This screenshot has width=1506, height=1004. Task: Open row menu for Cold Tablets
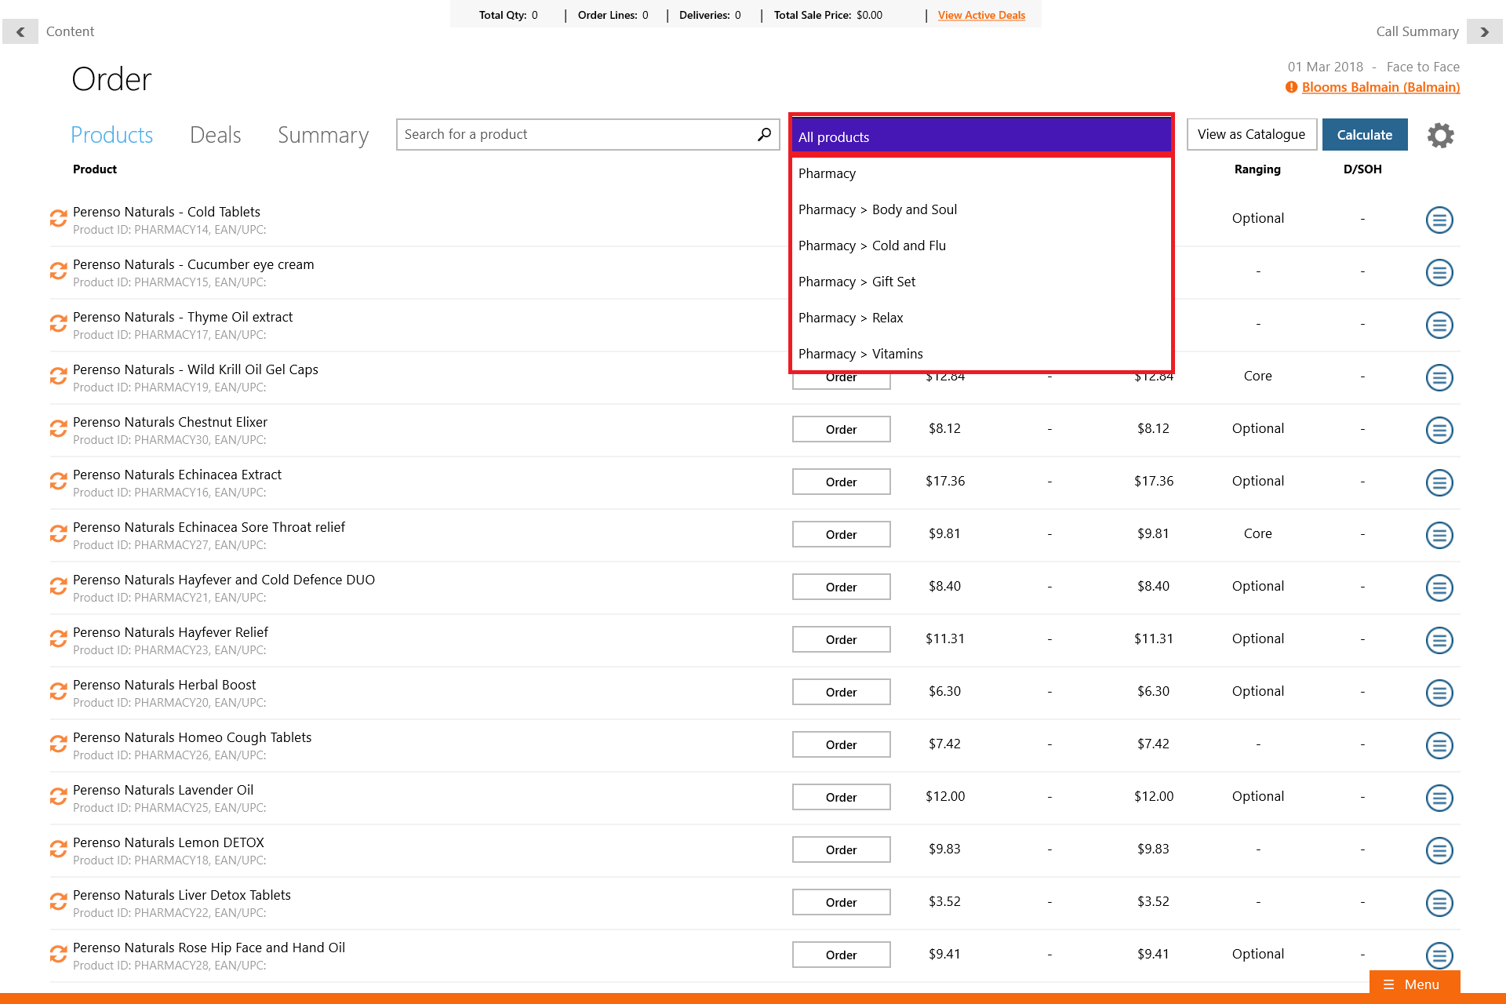1439,220
